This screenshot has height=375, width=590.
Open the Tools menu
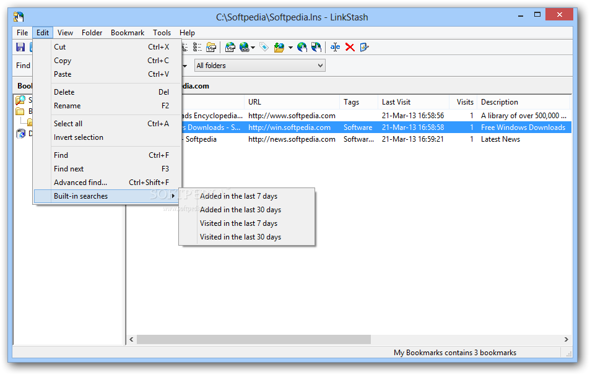pos(162,33)
